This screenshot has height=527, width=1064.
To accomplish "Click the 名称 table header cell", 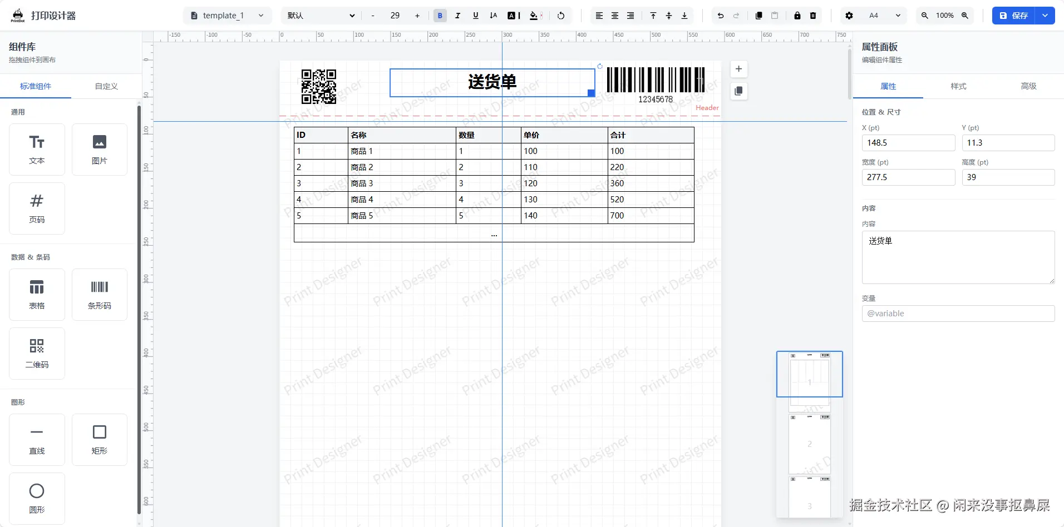I will (402, 135).
